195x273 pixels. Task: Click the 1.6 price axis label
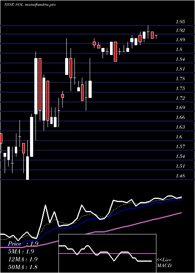coord(179,137)
